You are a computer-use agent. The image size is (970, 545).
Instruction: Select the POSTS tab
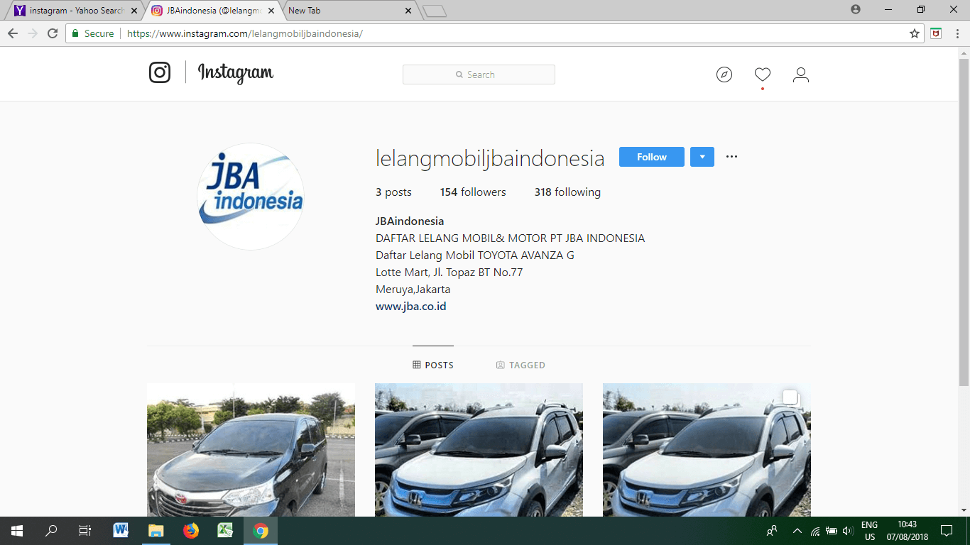point(433,365)
